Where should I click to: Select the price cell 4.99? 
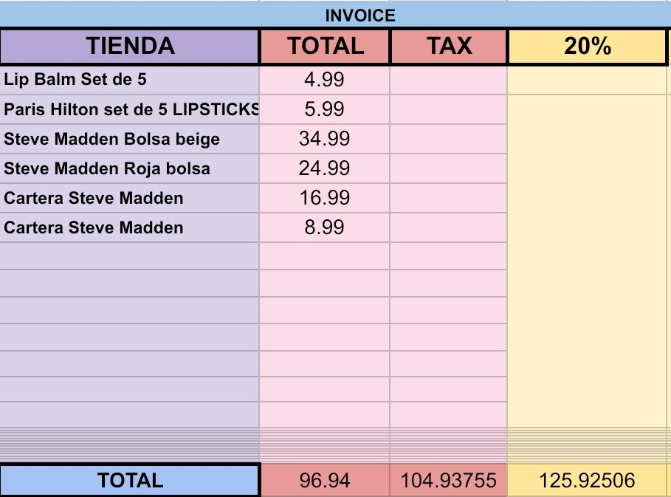click(325, 80)
